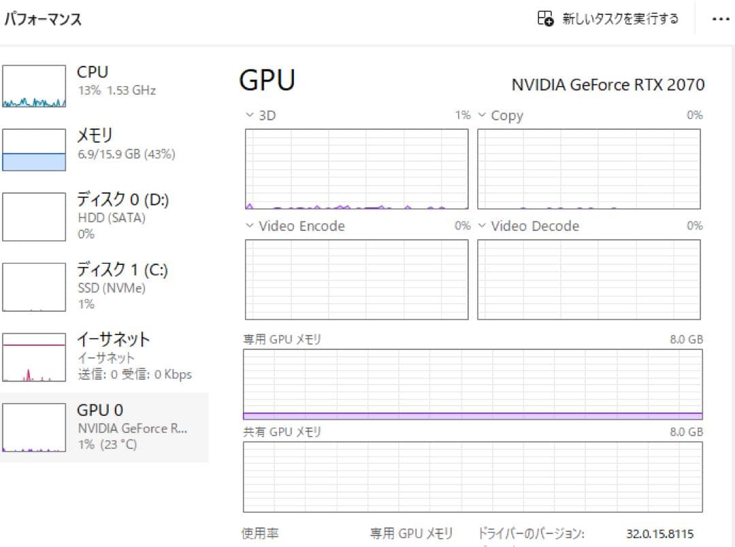The height and width of the screenshot is (547, 735).
Task: Click the 専用 GPU メモリ usage graph
Action: click(x=472, y=385)
